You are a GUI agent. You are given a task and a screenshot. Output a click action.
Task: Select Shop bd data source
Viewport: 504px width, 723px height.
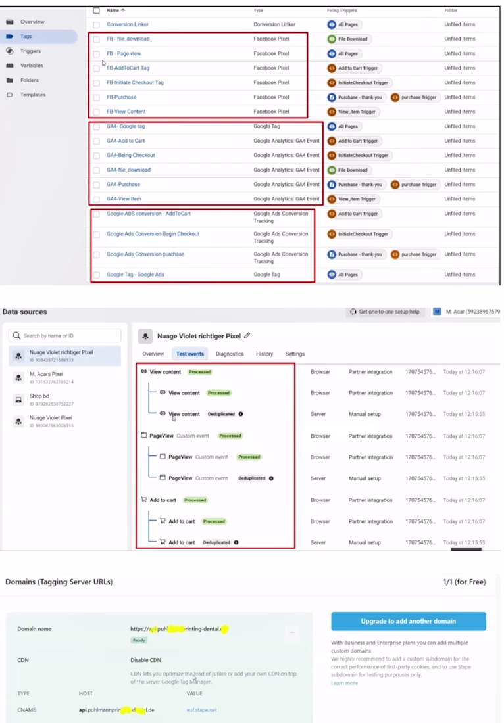point(64,400)
